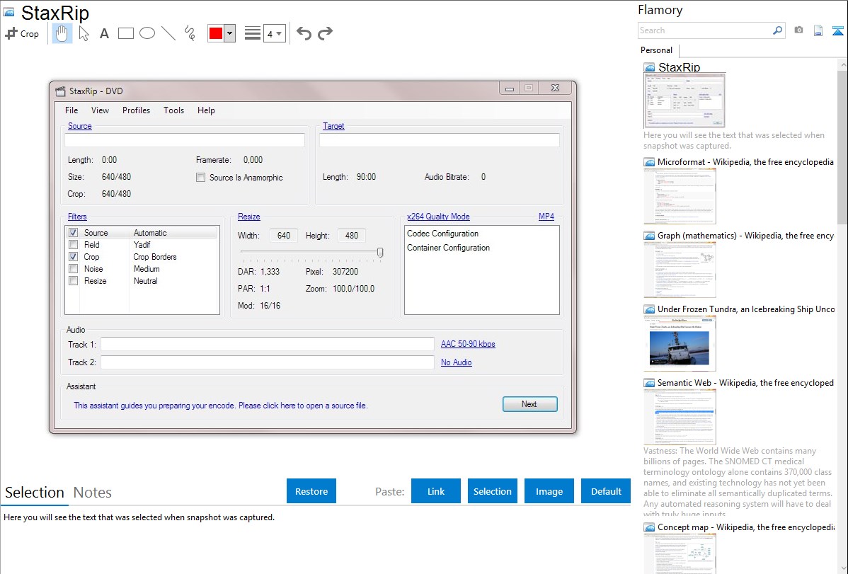Viewport: 848px width, 574px height.
Task: Select the Personal tab in Flamory panel
Action: tap(657, 50)
